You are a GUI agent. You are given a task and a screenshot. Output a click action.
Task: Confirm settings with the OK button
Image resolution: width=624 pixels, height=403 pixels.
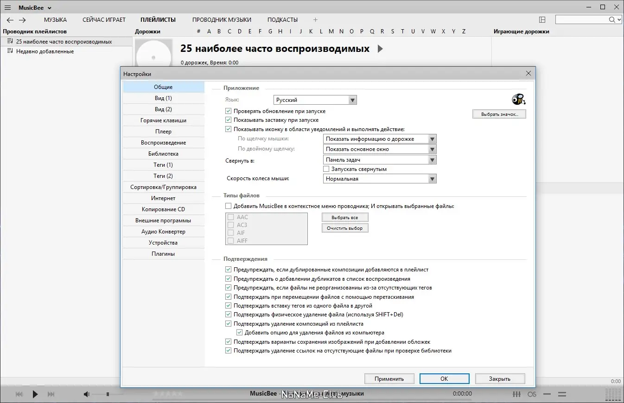coord(444,379)
